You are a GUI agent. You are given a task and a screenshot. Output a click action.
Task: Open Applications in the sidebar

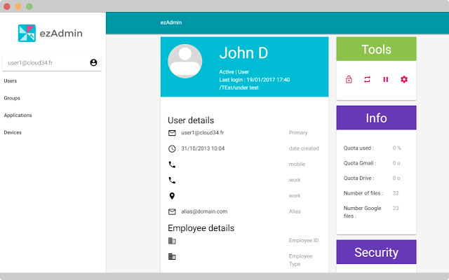tap(18, 115)
